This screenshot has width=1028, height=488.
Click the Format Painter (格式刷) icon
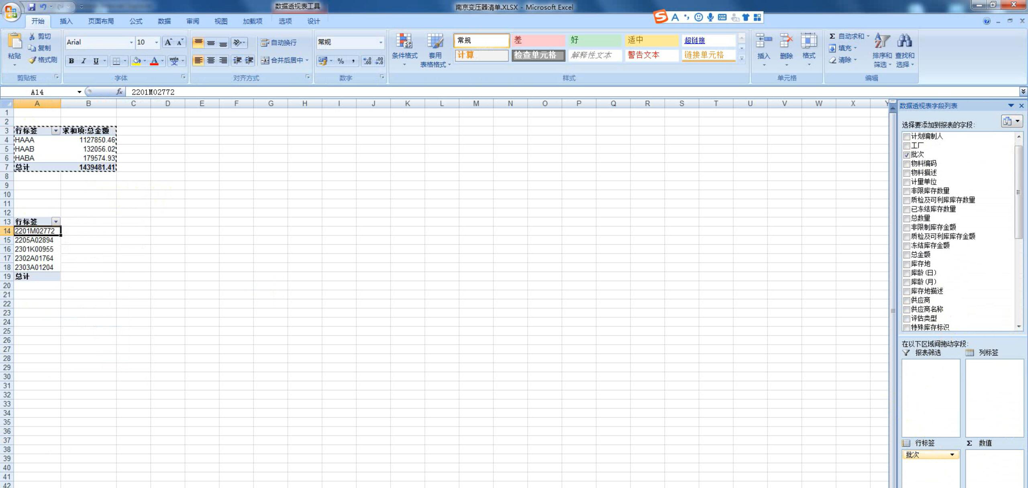pyautogui.click(x=33, y=60)
